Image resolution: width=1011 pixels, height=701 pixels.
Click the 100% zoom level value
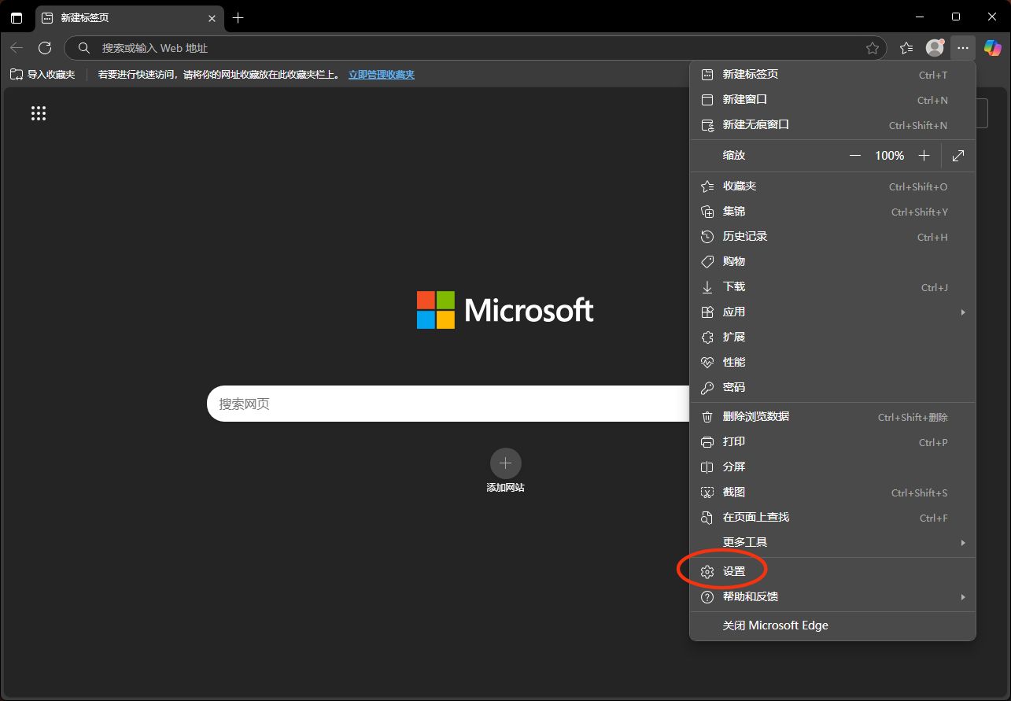click(890, 156)
